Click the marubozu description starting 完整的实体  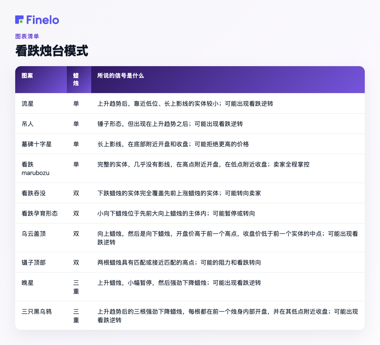coord(204,164)
